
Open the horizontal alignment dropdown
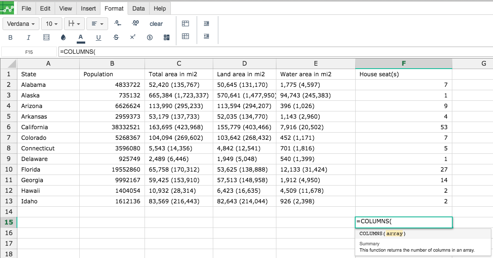[x=97, y=24]
